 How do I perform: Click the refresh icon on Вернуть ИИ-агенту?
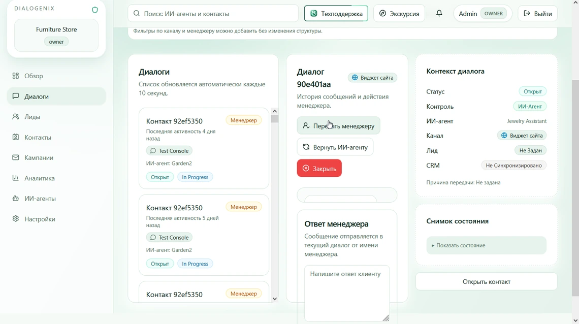point(306,147)
